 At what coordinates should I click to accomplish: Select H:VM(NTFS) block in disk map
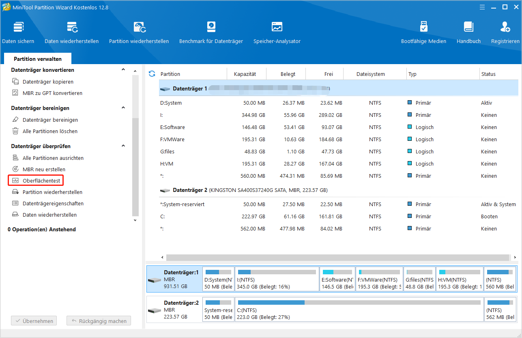460,279
